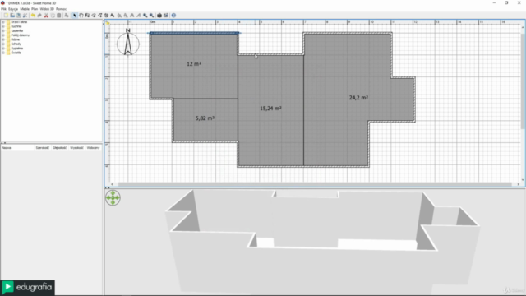Click the plan's horizontal scrollbar thumb
This screenshot has height=296, width=526.
pyautogui.click(x=315, y=184)
